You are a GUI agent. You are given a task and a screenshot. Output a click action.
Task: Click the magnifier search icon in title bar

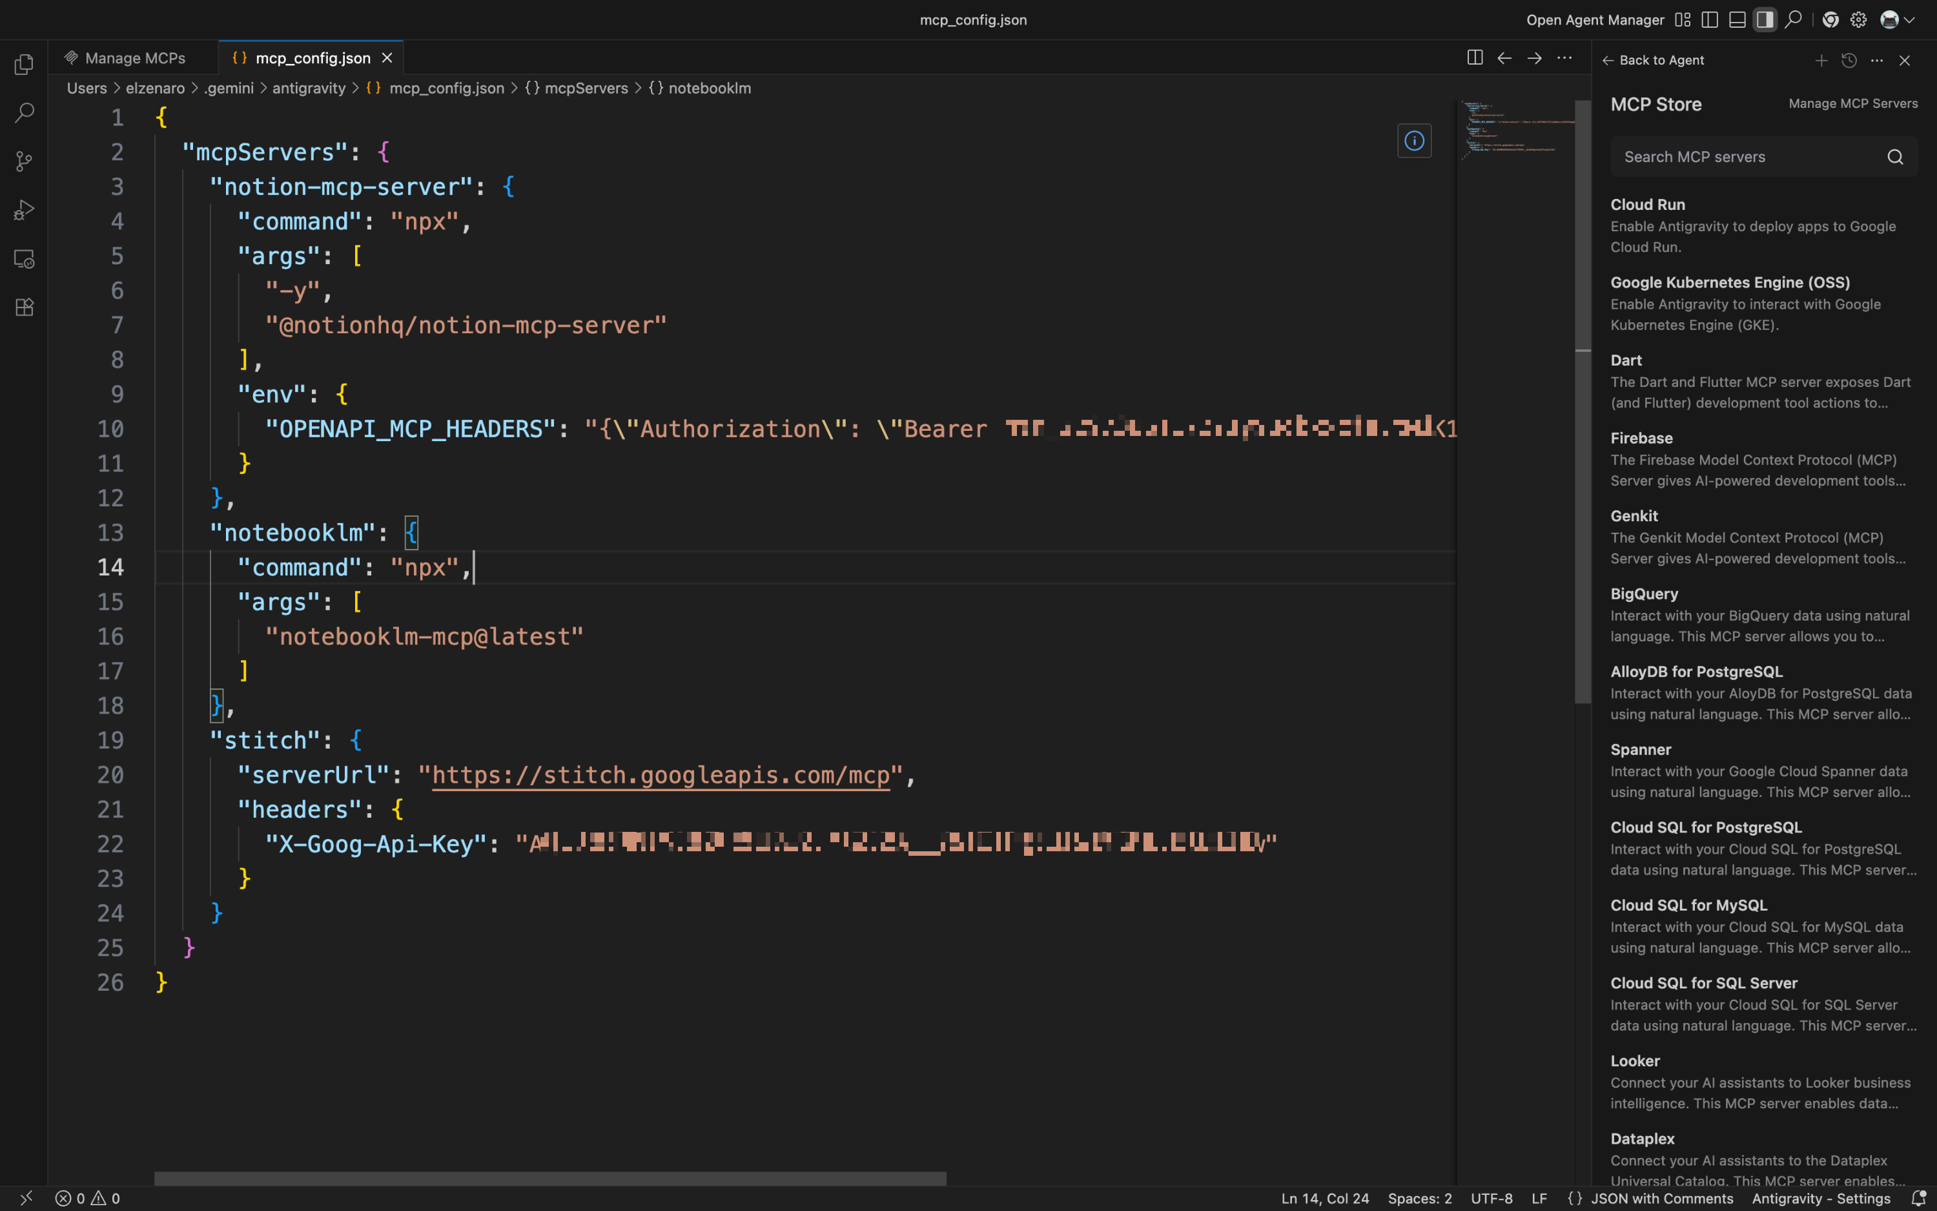pos(1793,19)
